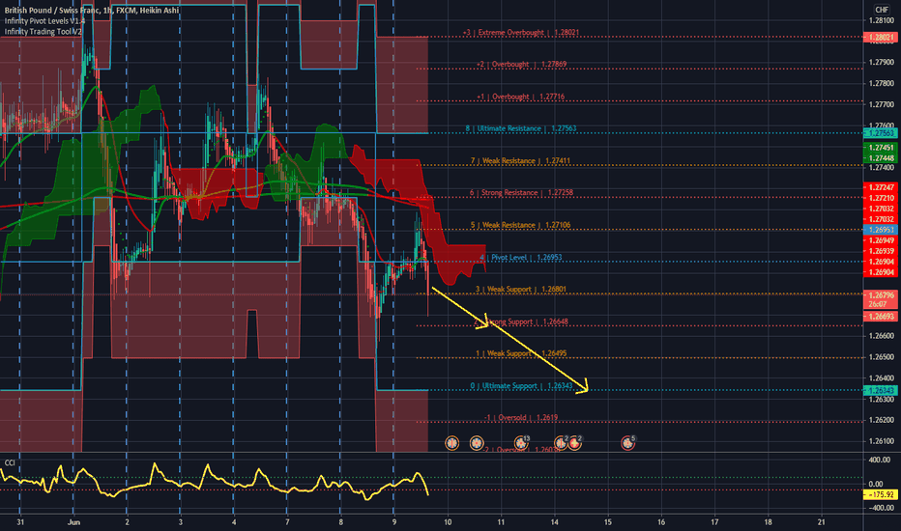The image size is (901, 531).
Task: Click the green 1.27451 price axis tag
Action: [881, 148]
